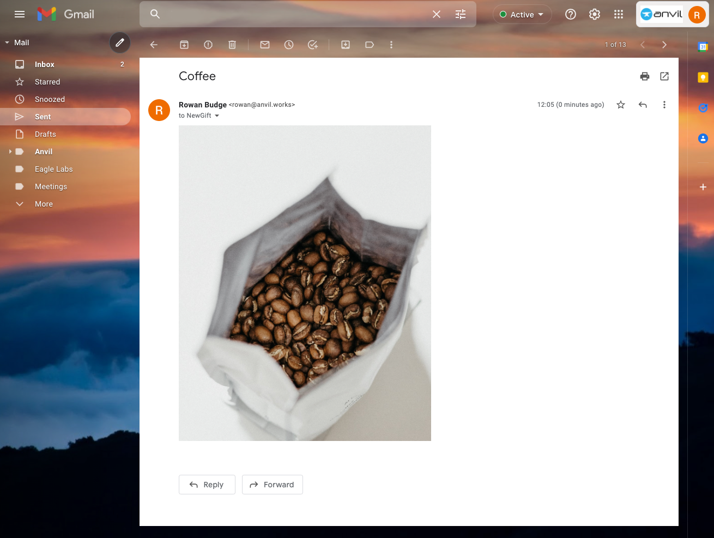The height and width of the screenshot is (538, 714).
Task: Report this email as spam
Action: click(208, 45)
